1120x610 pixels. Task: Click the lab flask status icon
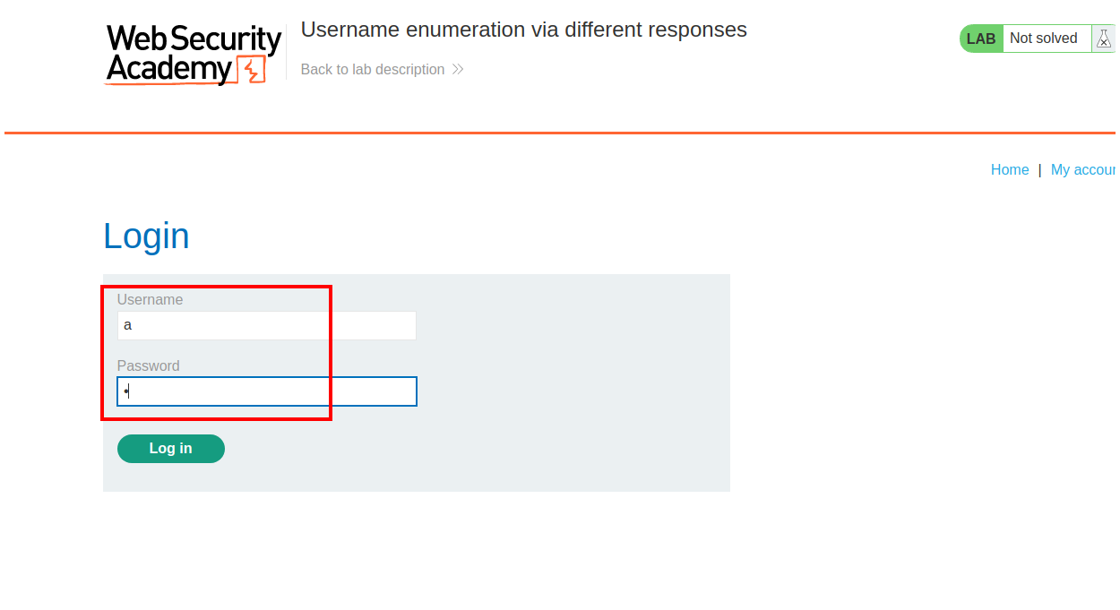tap(1104, 39)
